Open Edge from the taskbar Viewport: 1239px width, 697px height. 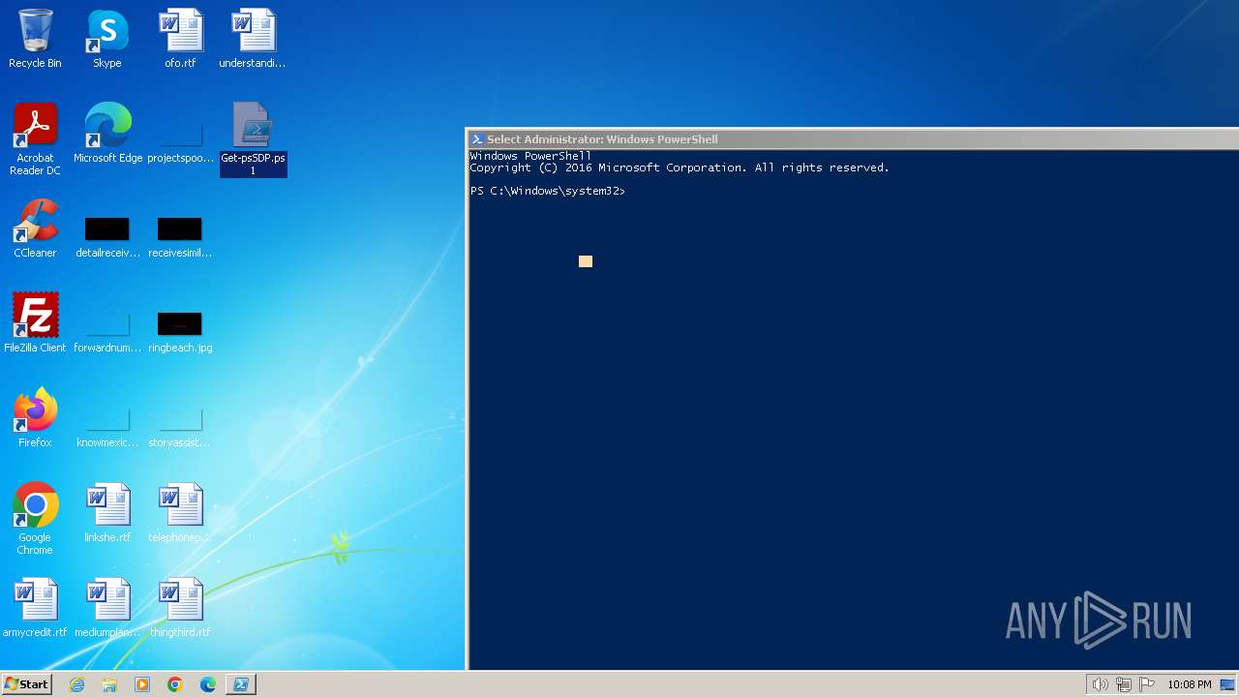tap(208, 684)
